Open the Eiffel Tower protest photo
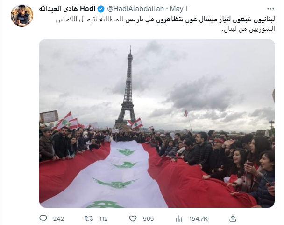 click(x=157, y=123)
